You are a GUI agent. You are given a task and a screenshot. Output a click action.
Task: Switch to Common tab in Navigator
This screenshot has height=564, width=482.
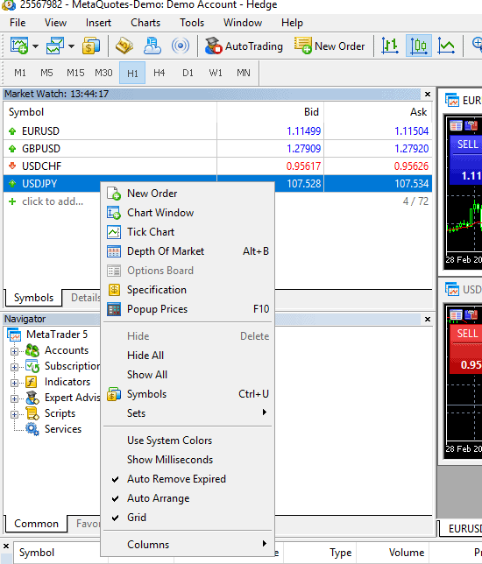pyautogui.click(x=36, y=524)
